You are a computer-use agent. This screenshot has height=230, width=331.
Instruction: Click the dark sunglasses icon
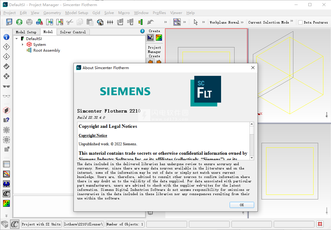tap(6, 86)
